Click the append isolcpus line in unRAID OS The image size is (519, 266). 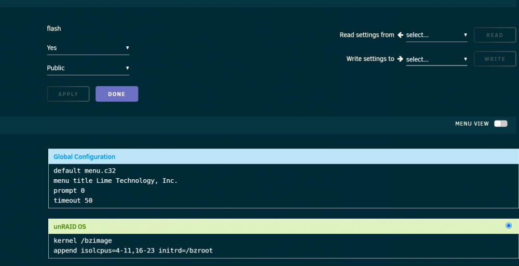133,251
